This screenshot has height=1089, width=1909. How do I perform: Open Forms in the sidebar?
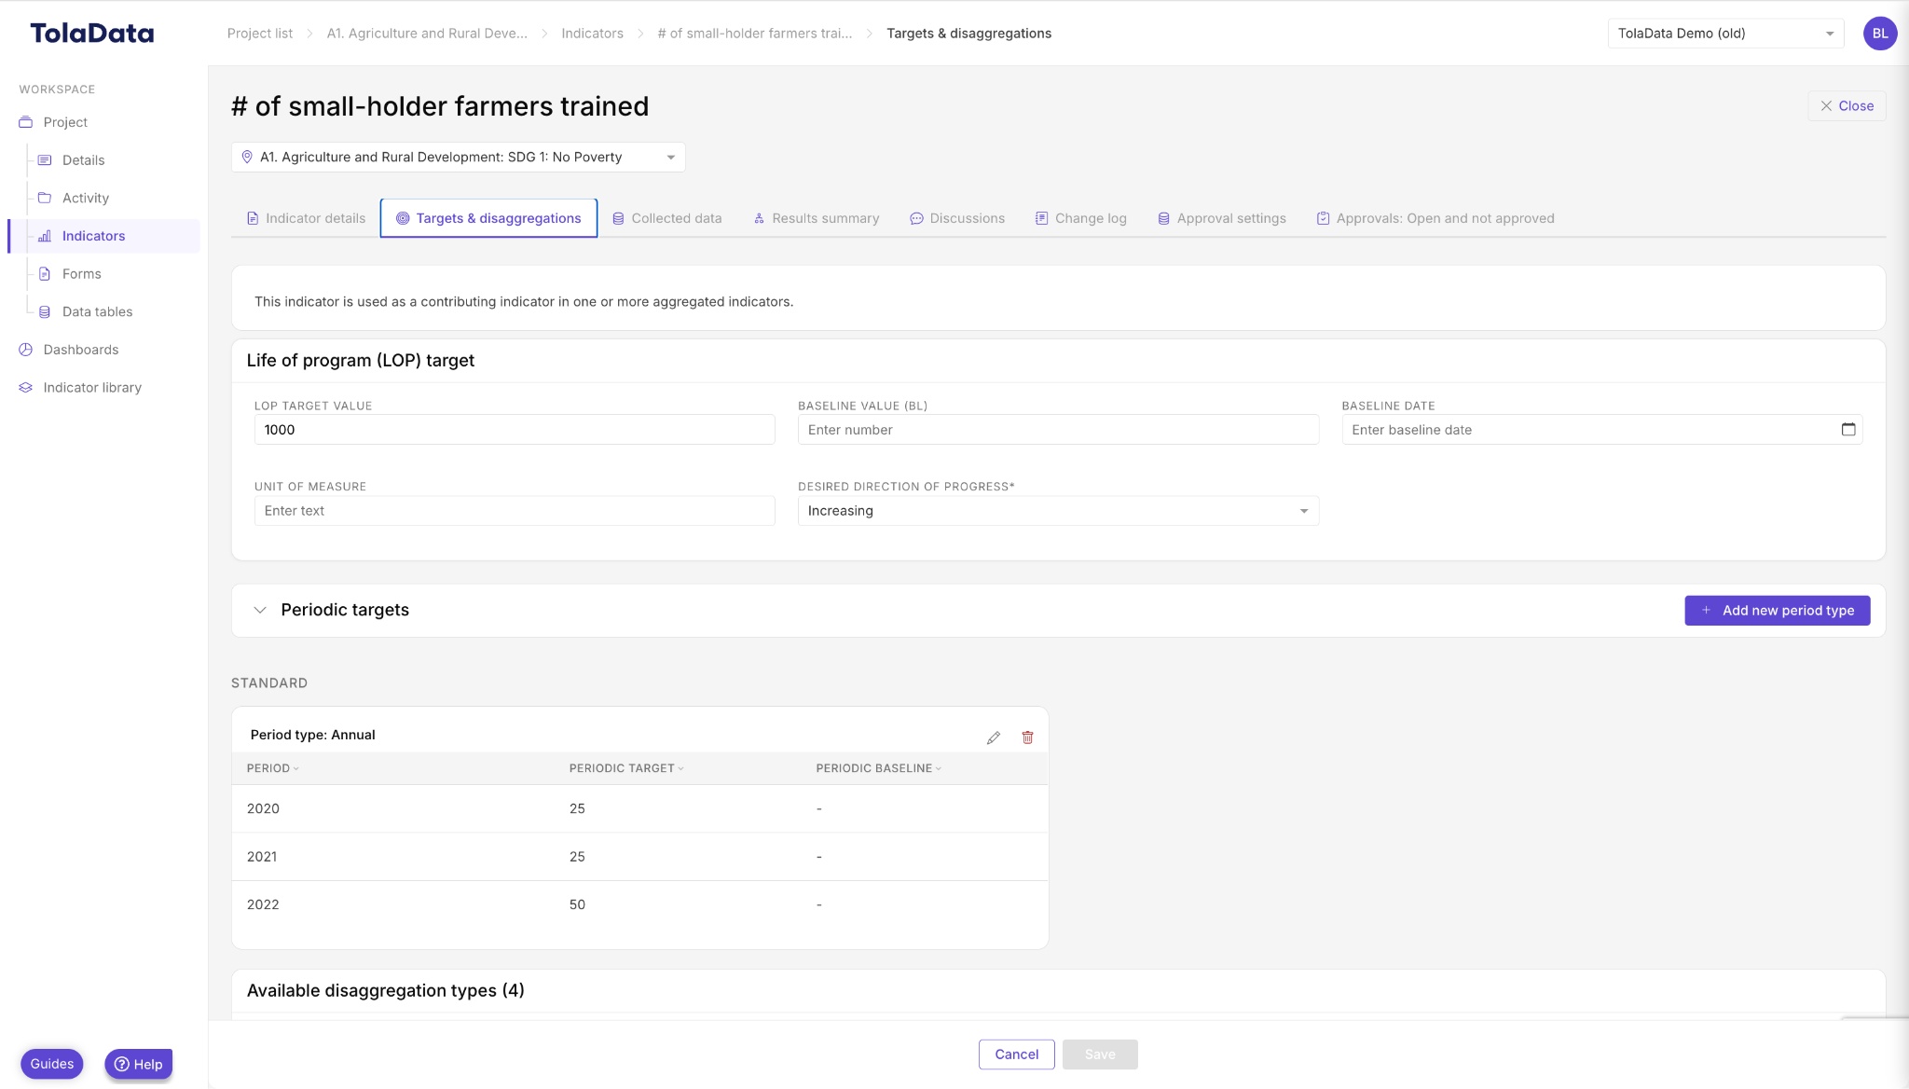pos(81,274)
